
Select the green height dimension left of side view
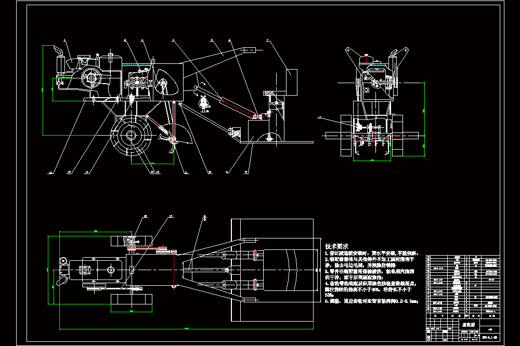pos(43,90)
